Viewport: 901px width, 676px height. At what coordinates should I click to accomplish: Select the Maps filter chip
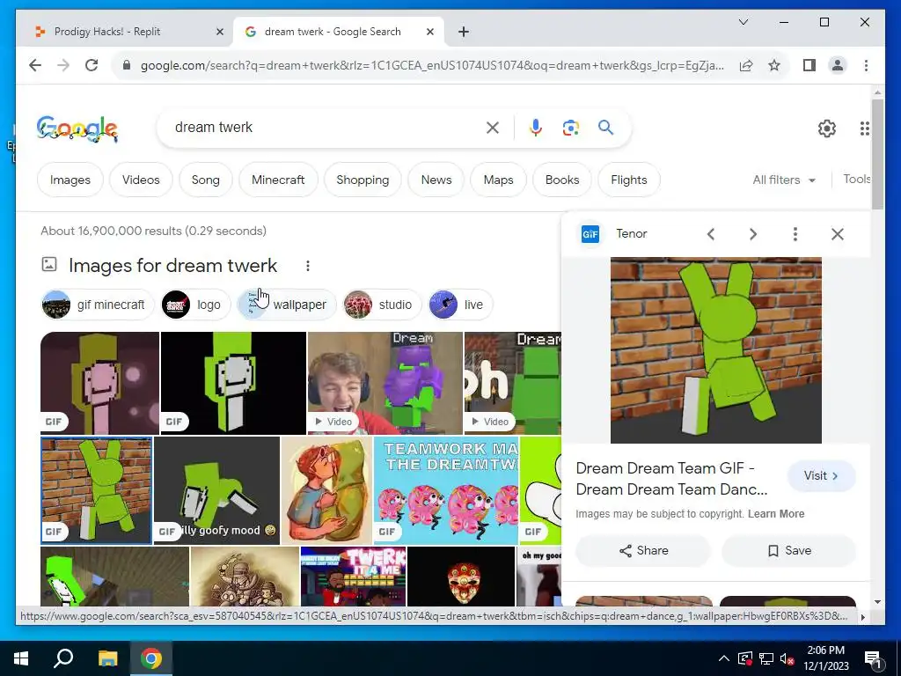point(498,180)
